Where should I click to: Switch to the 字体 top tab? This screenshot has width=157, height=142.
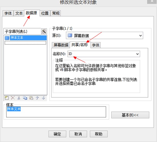[8, 13]
